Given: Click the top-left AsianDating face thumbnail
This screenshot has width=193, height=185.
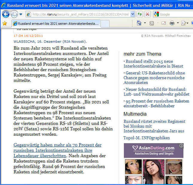Looking at the screenshot, I should (133, 167).
